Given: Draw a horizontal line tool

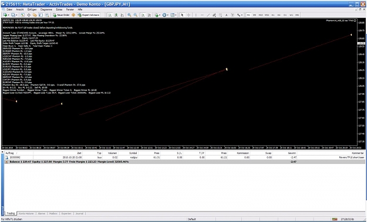Looking at the screenshot, I should tap(202, 15).
